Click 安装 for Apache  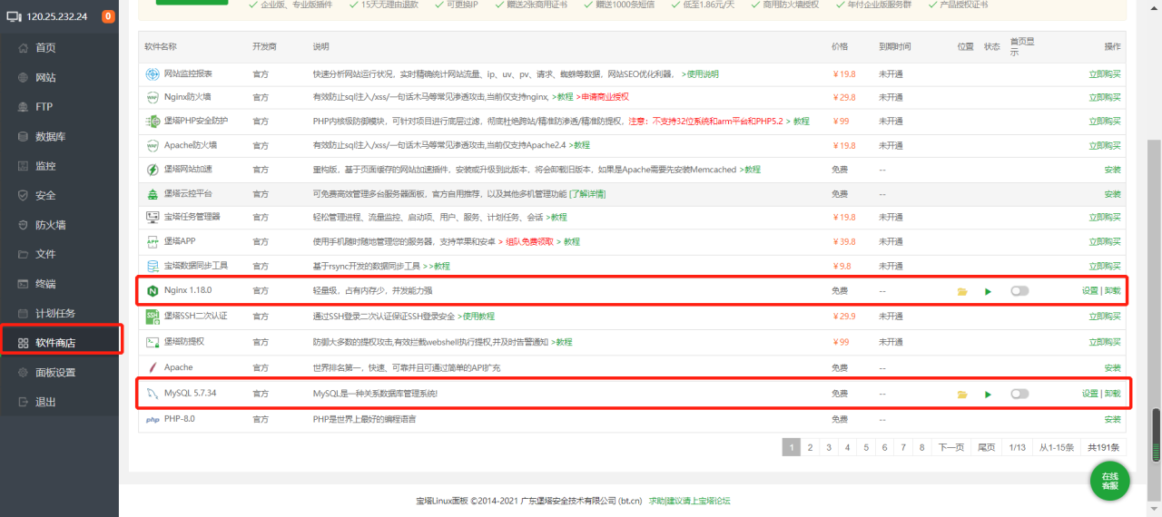coord(1112,367)
